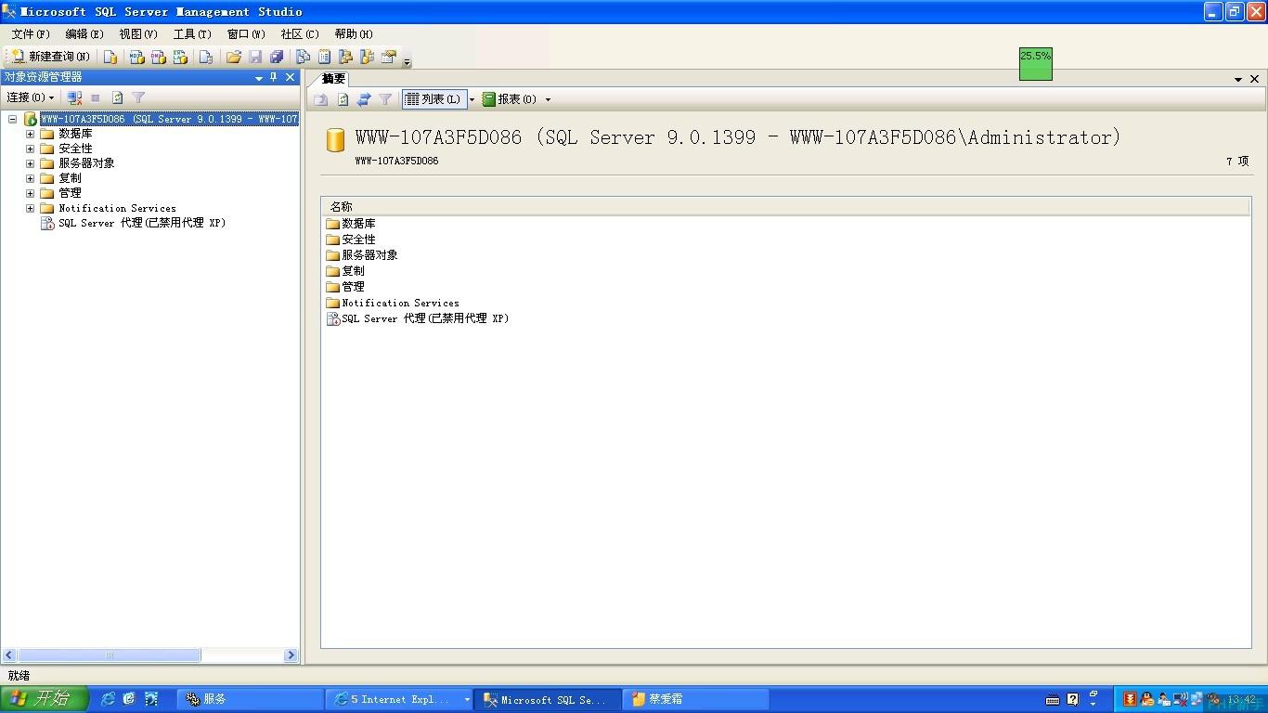Open dropdown arrow next to 报表(O)

[548, 99]
